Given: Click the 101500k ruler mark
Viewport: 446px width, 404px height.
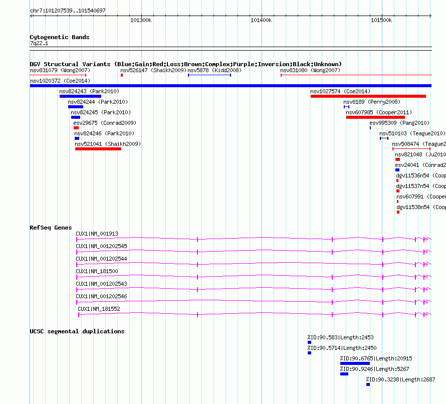Looking at the screenshot, I should click(x=381, y=20).
